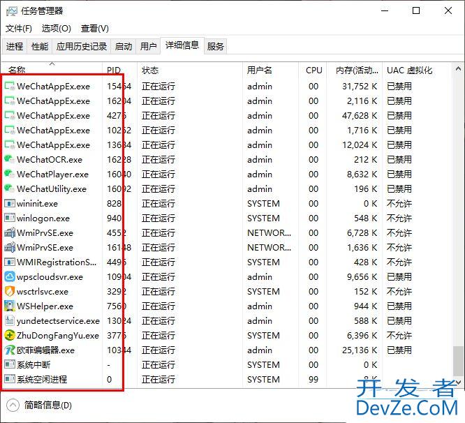Open the 文件(F) menu
This screenshot has height=423, width=465.
[x=19, y=29]
